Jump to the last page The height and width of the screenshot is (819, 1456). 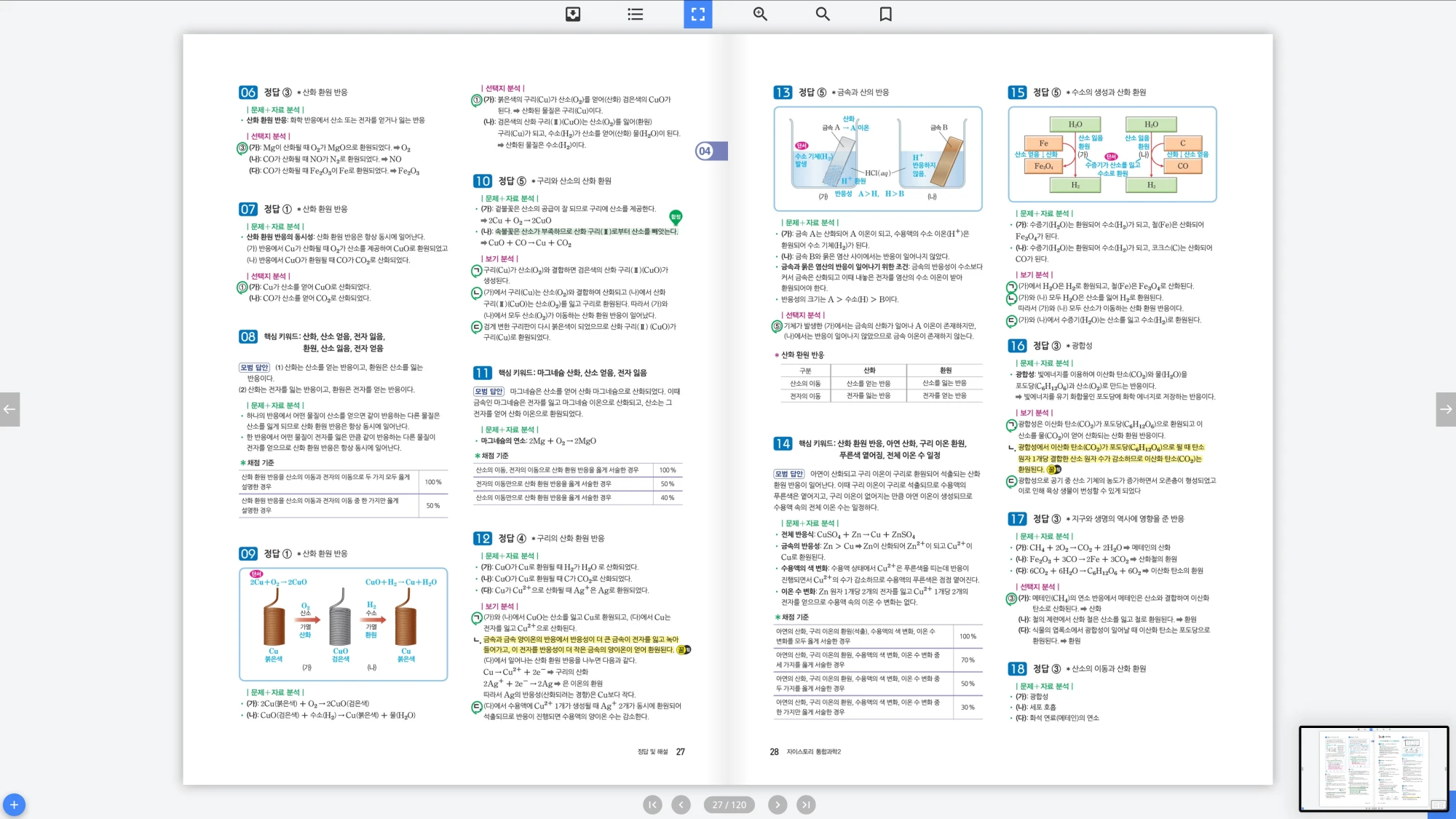(806, 804)
